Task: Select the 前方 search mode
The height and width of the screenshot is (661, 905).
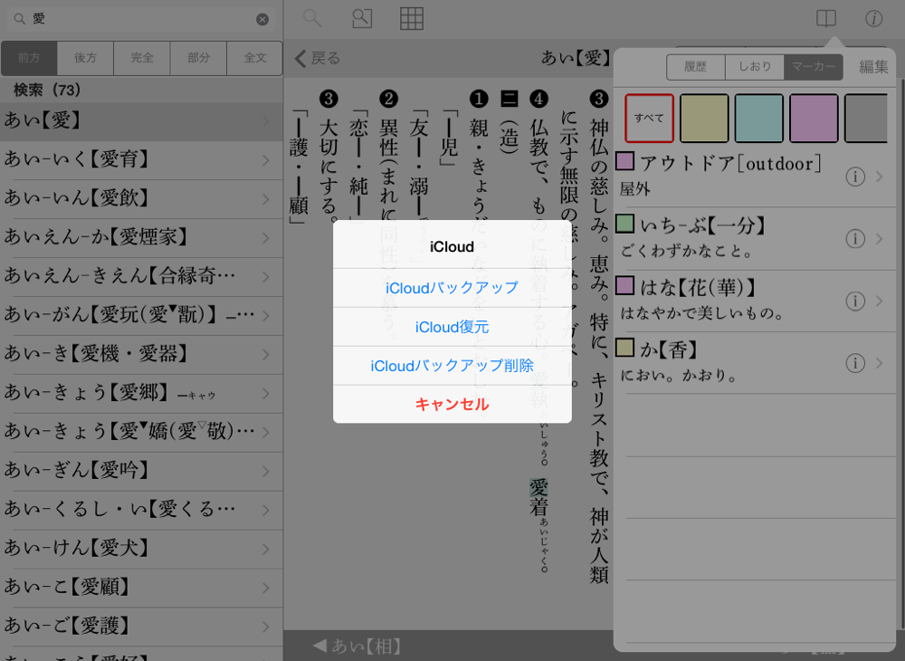Action: (29, 58)
